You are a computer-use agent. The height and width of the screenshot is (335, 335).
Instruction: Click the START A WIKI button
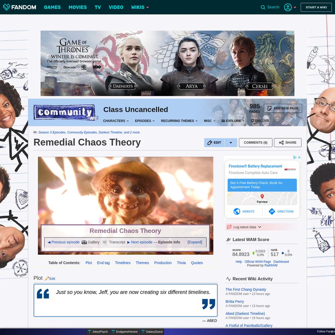point(316,7)
